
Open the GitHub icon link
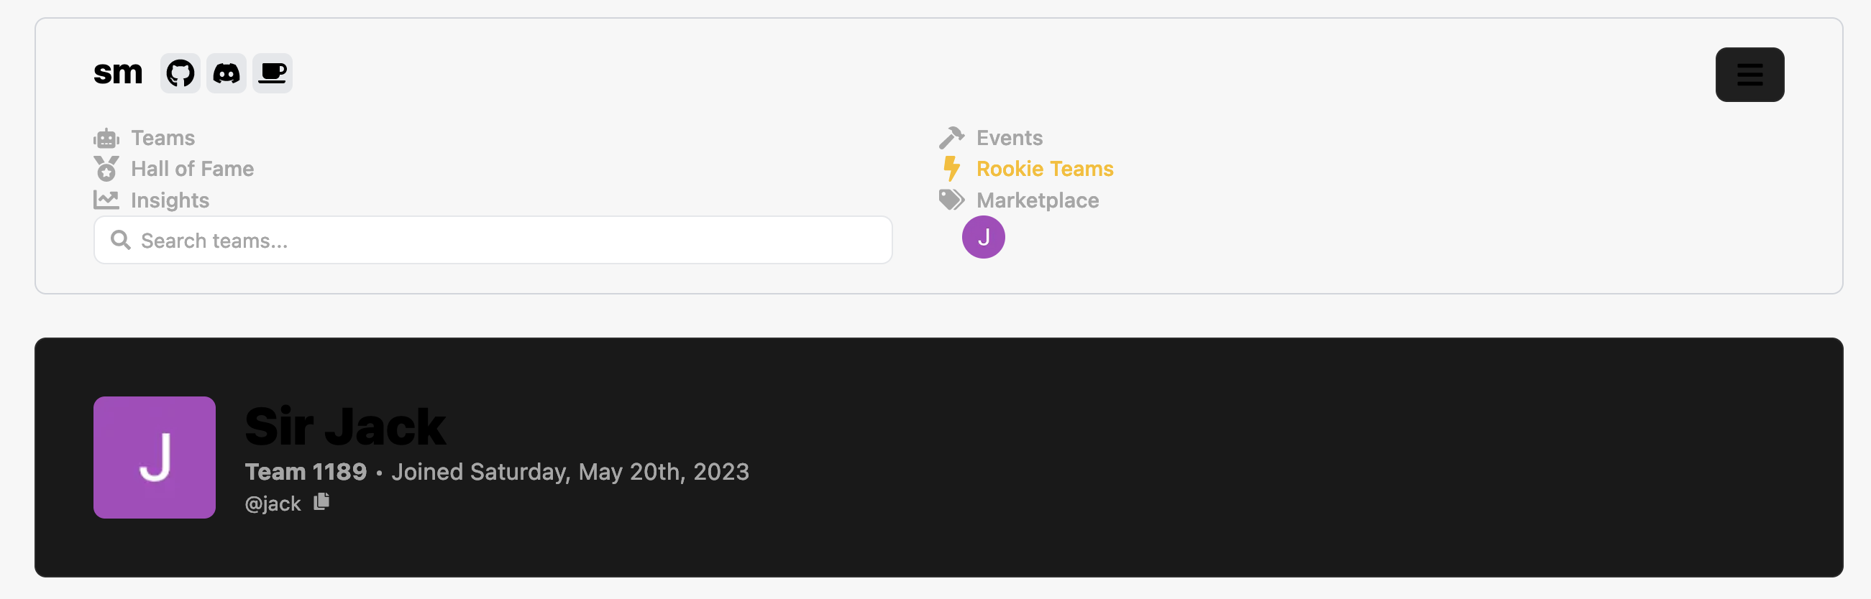point(180,73)
